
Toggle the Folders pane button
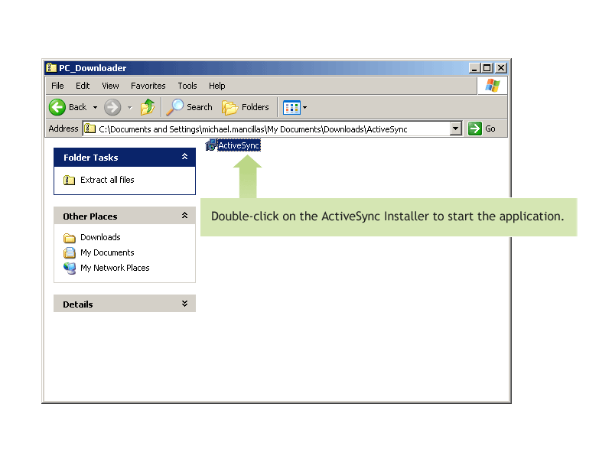[x=246, y=107]
